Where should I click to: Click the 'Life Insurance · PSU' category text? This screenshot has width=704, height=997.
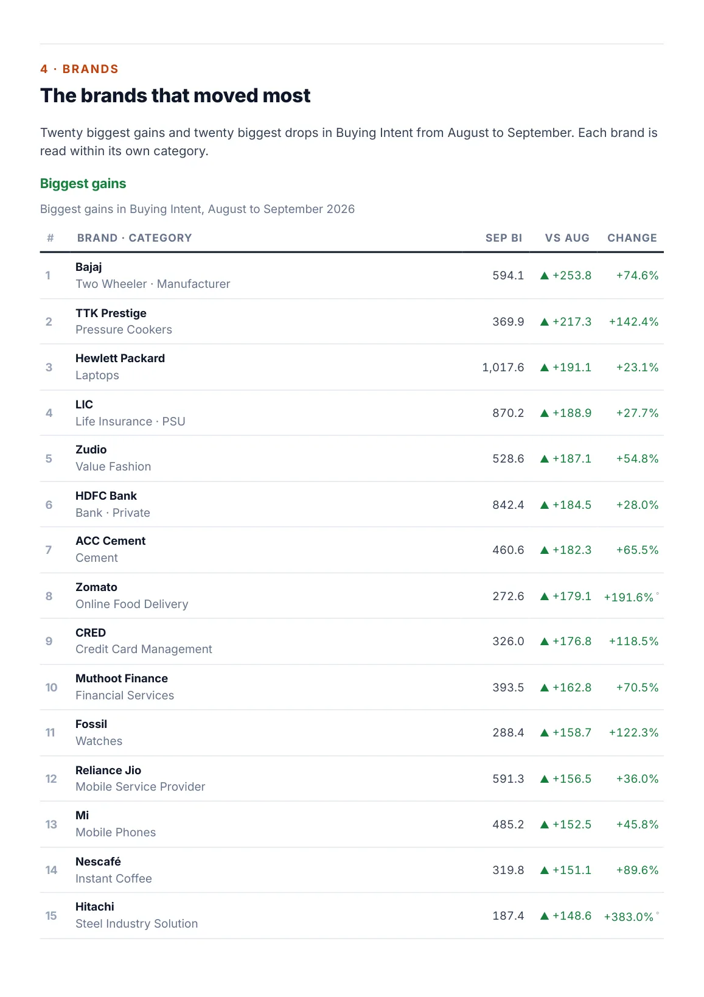[x=130, y=422]
